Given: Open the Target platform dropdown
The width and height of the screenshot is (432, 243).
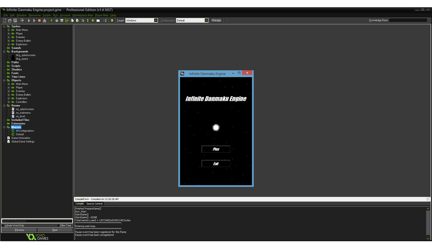Looking at the screenshot, I should pyautogui.click(x=156, y=20).
